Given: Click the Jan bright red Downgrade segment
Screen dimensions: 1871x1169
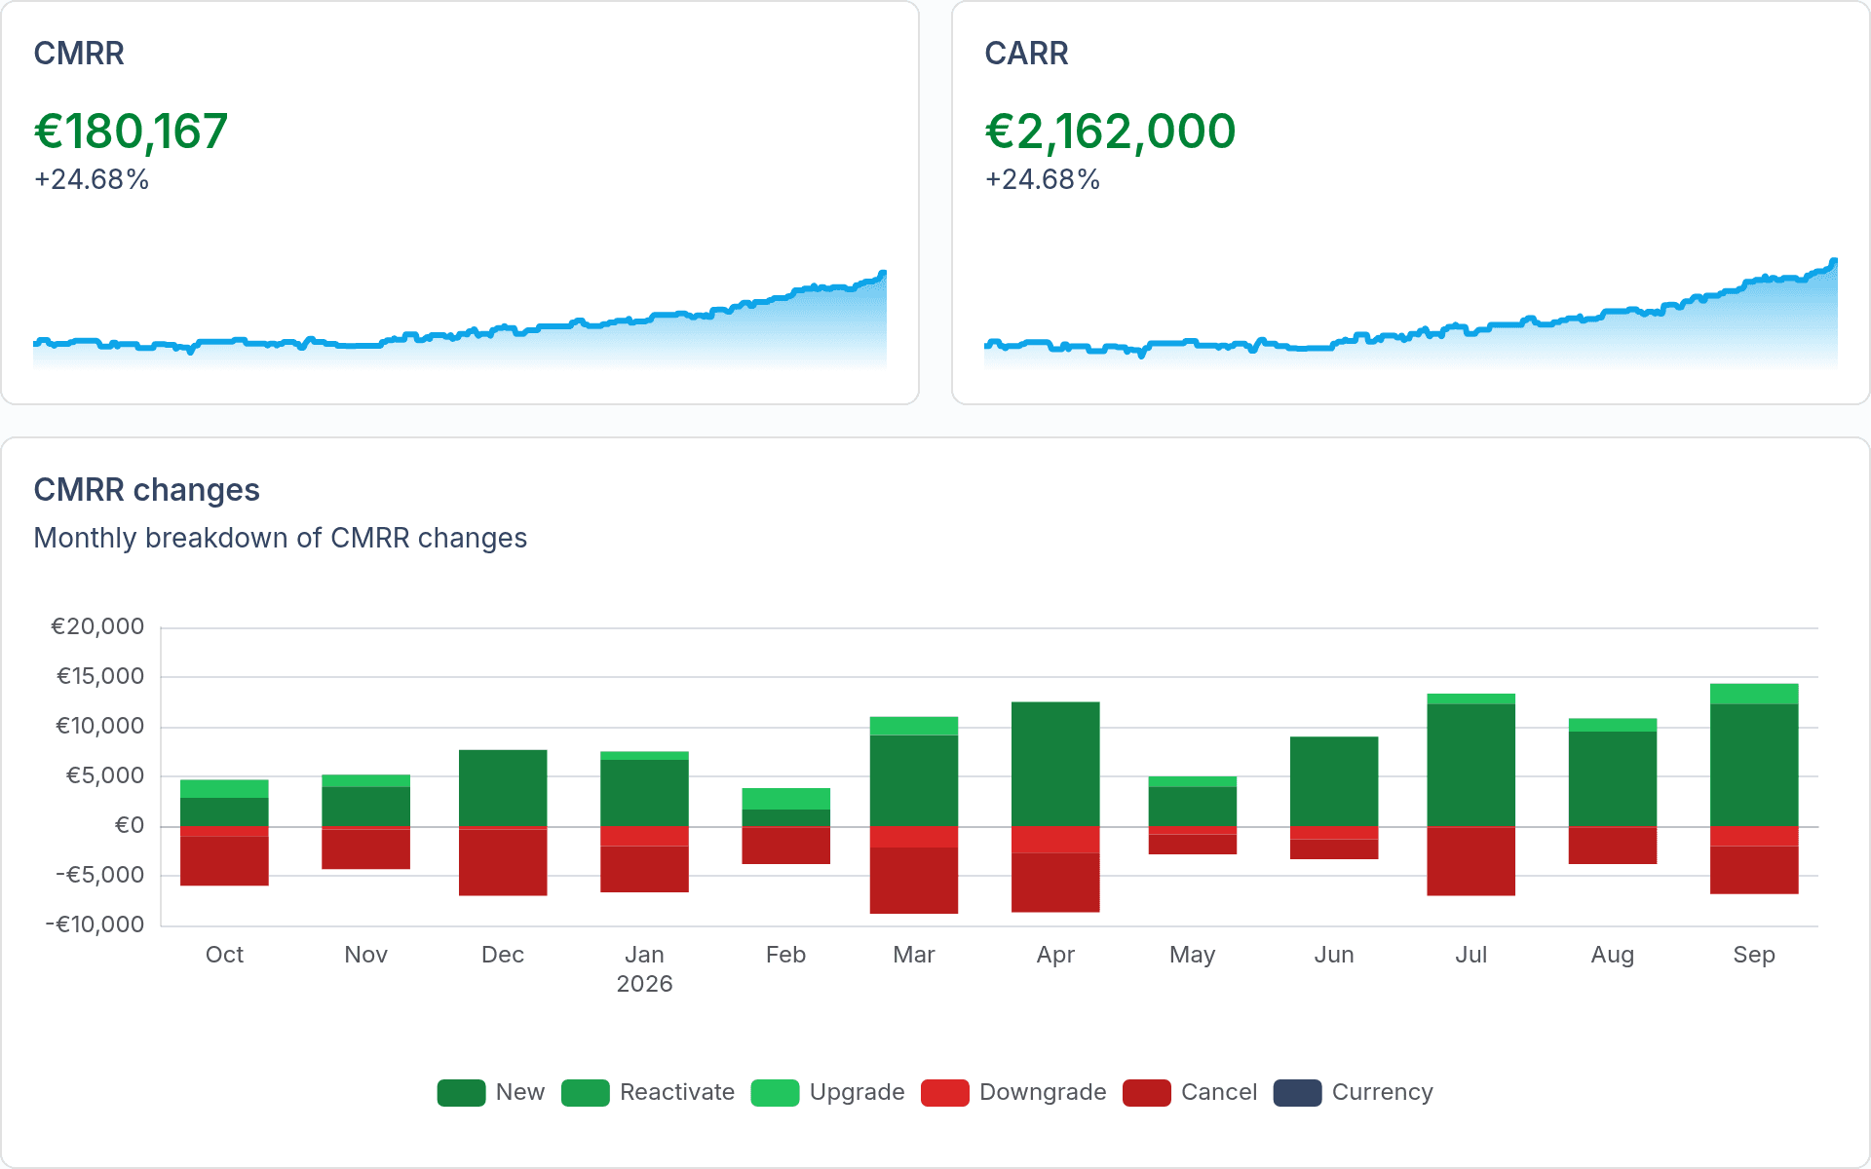Looking at the screenshot, I should [645, 836].
